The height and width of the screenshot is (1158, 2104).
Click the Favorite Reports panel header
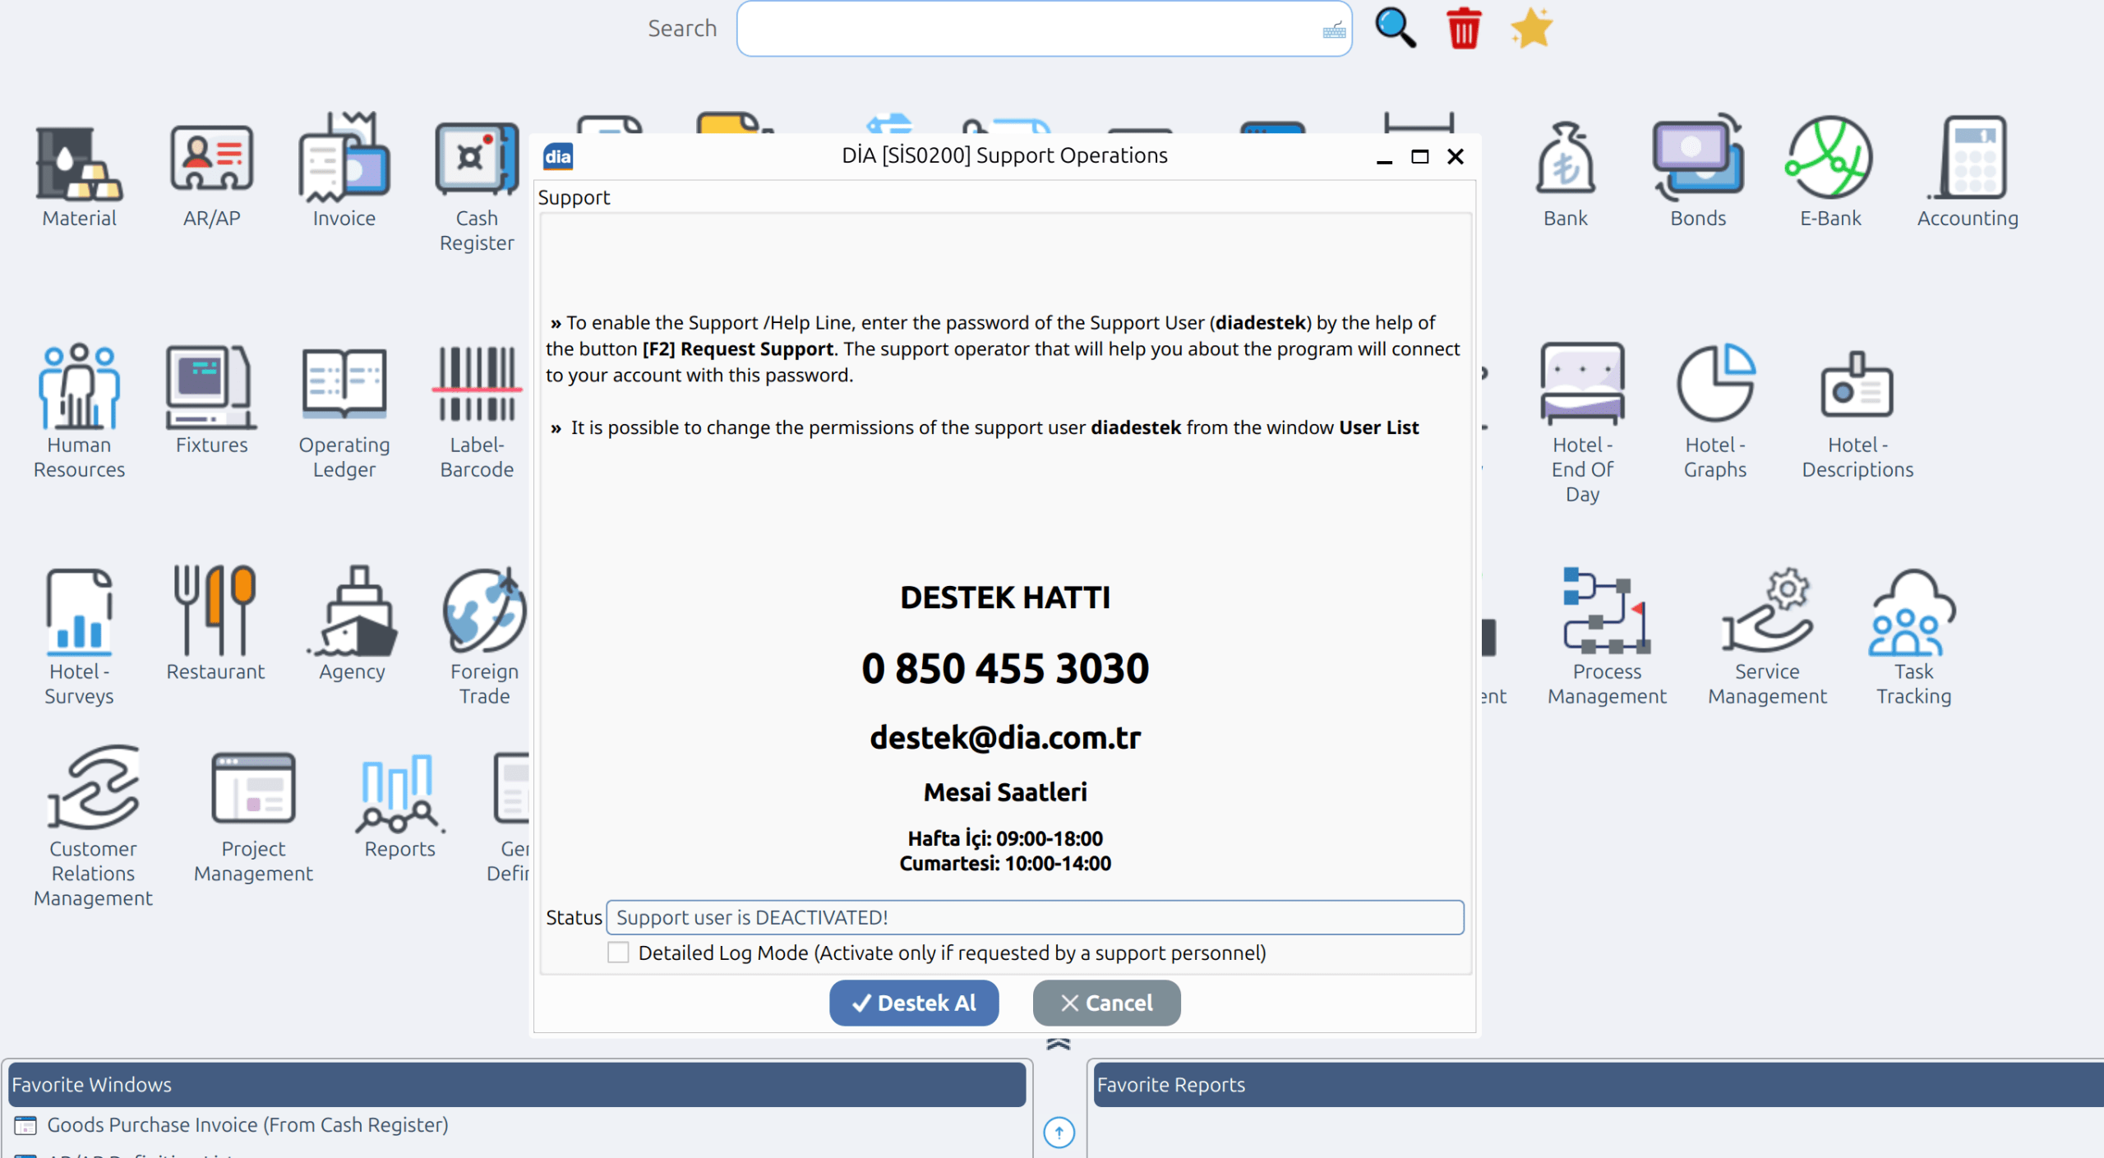(x=1599, y=1084)
